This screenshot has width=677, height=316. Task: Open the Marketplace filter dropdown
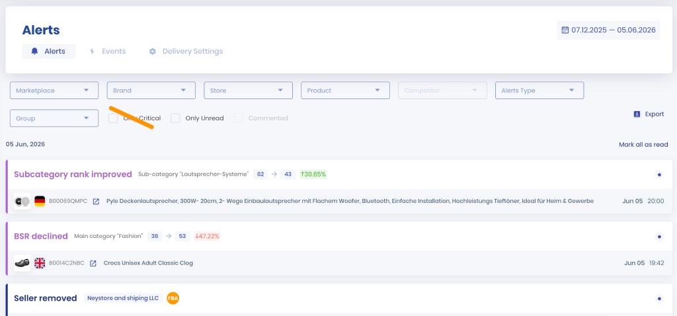coord(54,91)
